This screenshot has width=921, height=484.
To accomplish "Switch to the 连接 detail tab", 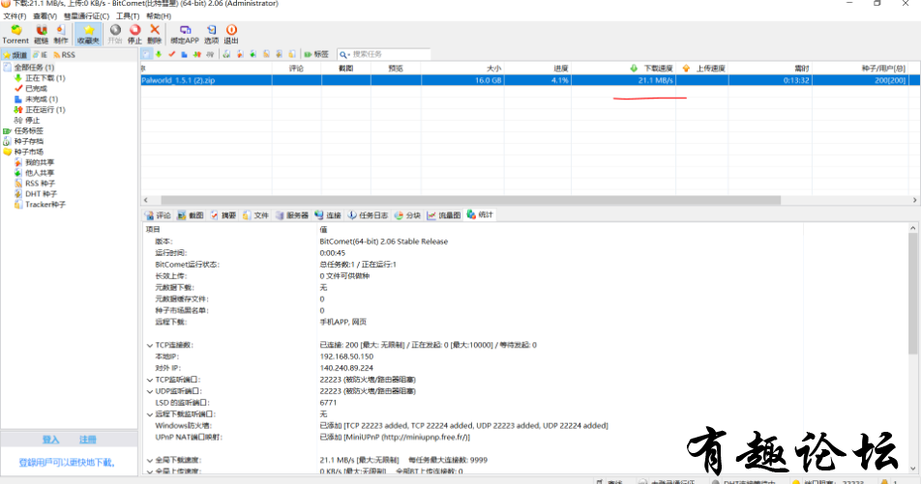I will pyautogui.click(x=328, y=215).
